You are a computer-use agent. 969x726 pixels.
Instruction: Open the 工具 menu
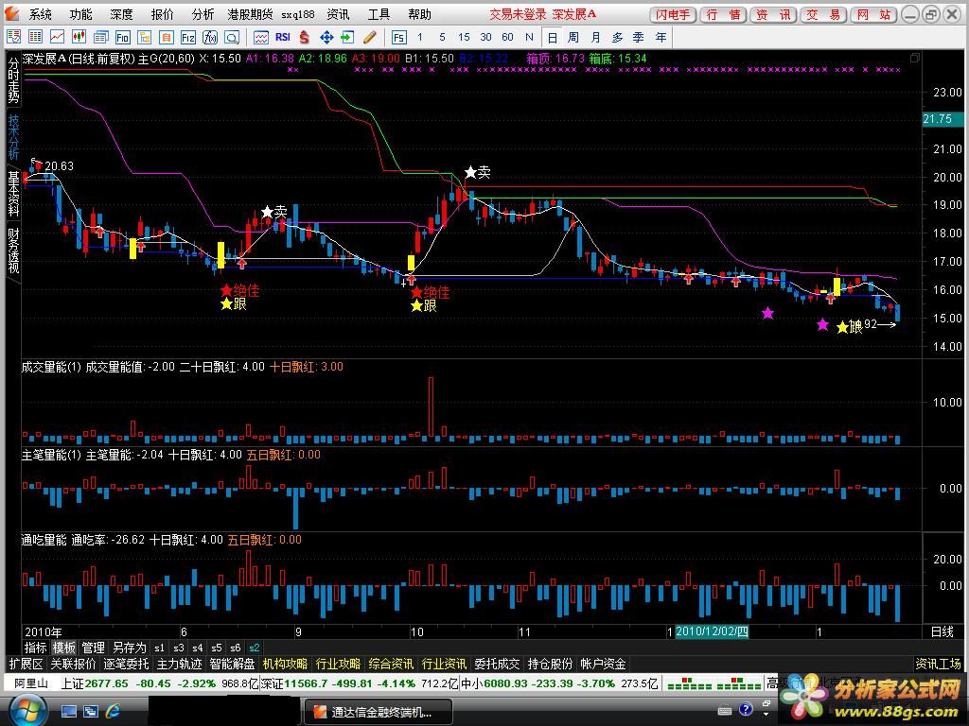point(379,14)
